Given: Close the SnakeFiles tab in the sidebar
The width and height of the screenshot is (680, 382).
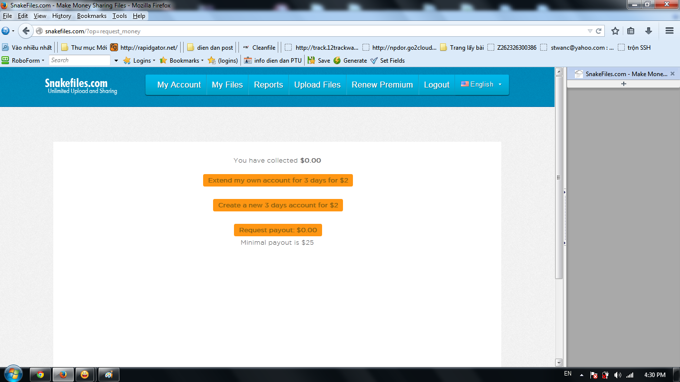Looking at the screenshot, I should [673, 74].
